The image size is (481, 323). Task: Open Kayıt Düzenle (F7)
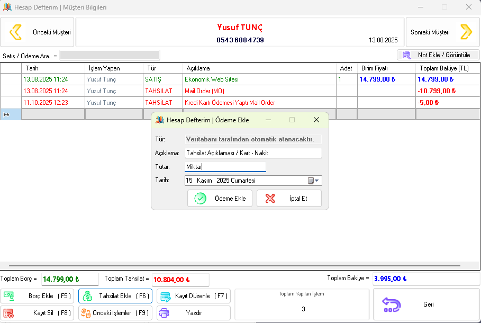point(193,296)
